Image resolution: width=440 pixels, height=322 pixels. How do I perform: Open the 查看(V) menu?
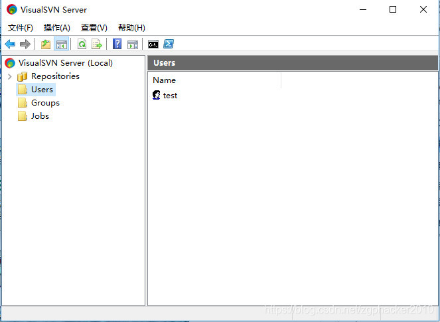[94, 27]
